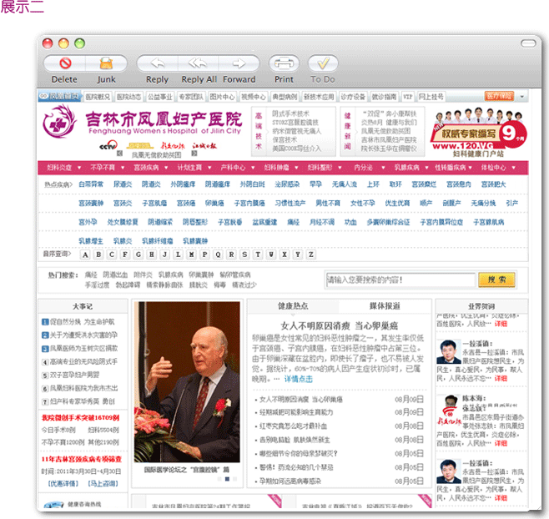Open the www.120.VG expert banner
This screenshot has height=519, width=549.
tap(478, 133)
